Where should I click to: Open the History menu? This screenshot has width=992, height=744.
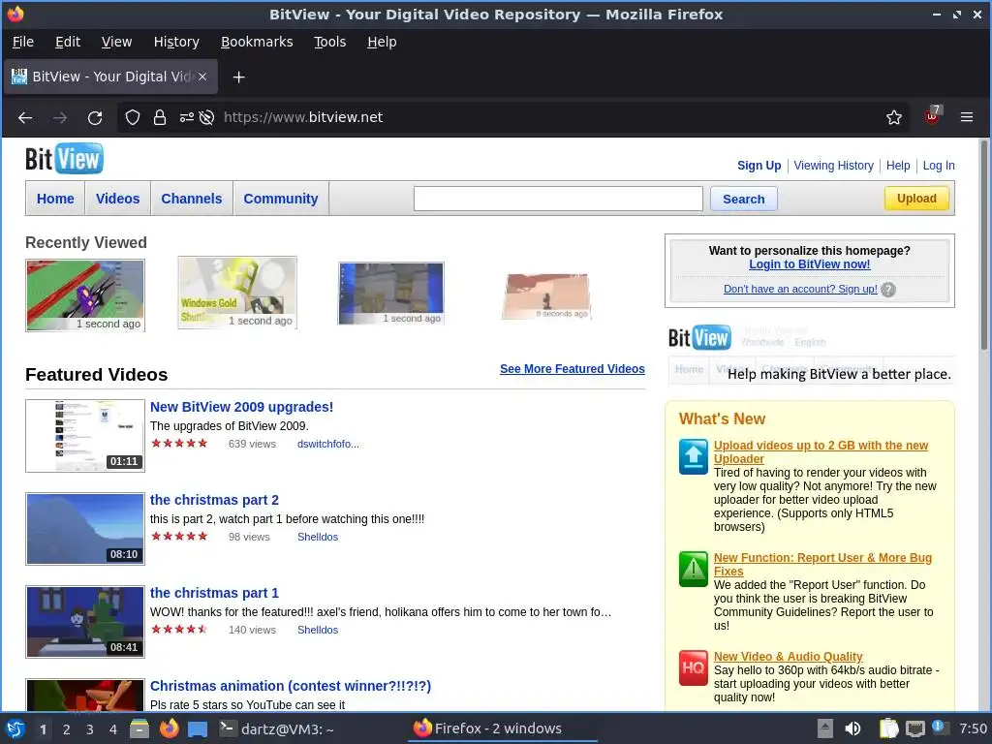click(x=176, y=42)
